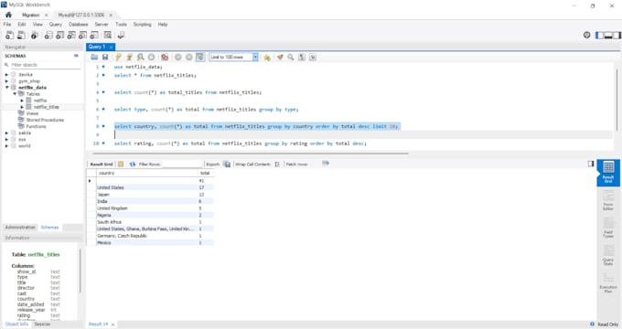
Task: Create a new SQL tab from main toolbar
Action: point(9,36)
